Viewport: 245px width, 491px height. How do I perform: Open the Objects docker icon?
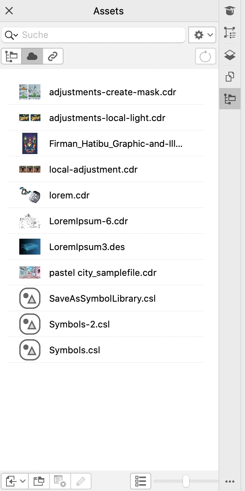230,55
